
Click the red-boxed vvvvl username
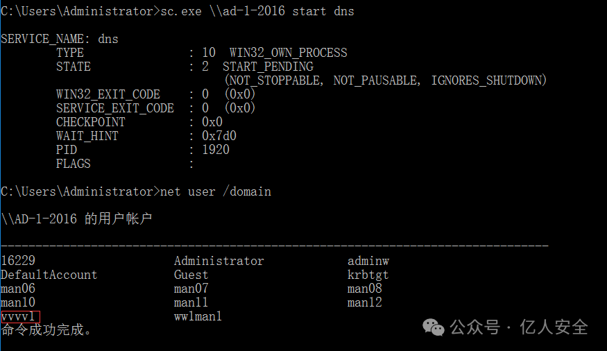20,316
